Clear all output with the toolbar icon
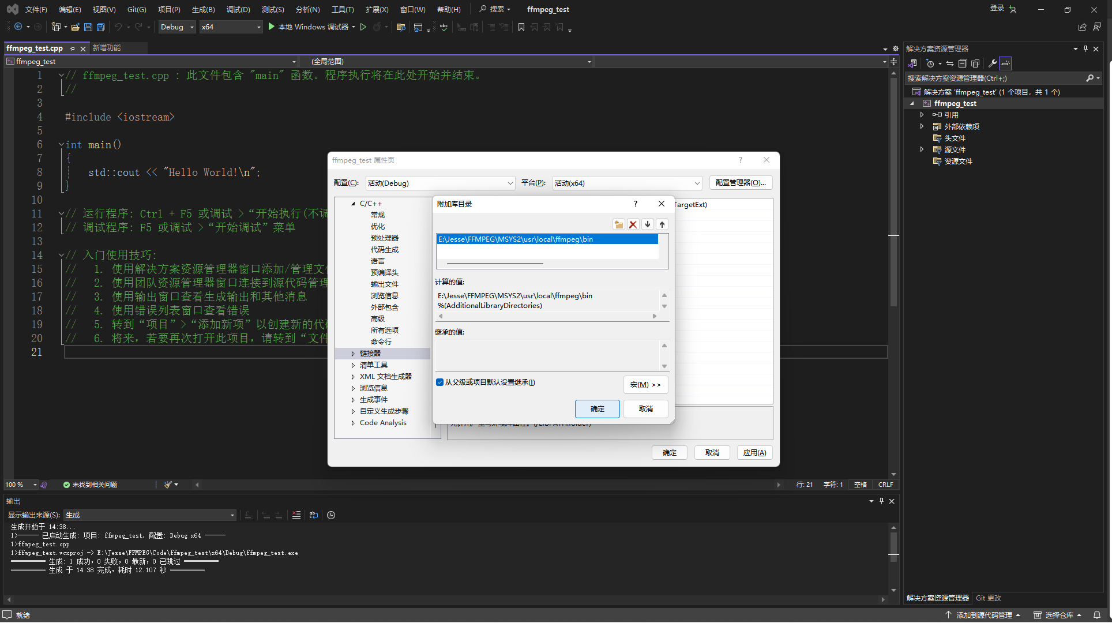The width and height of the screenshot is (1112, 623). [296, 515]
